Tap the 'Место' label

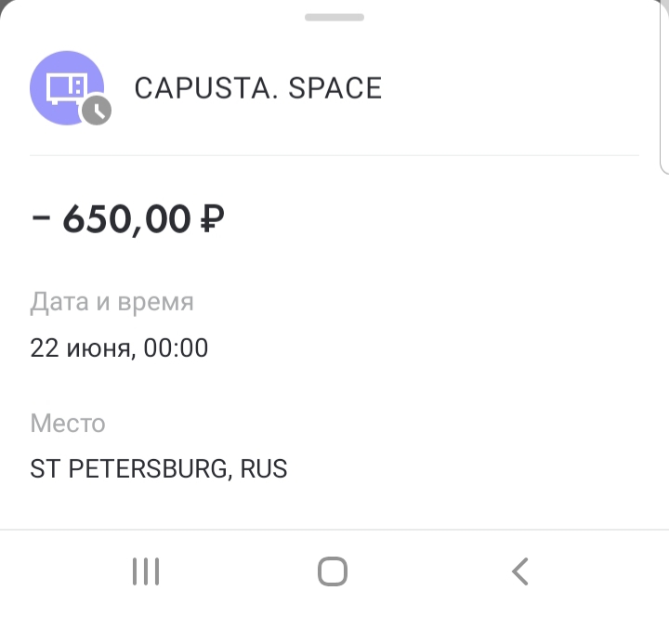tap(68, 424)
